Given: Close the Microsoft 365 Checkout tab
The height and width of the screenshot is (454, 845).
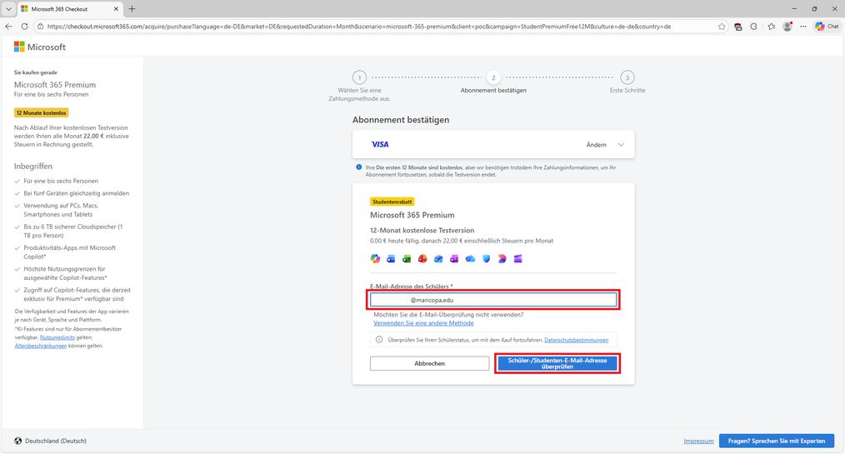Looking at the screenshot, I should coord(117,8).
